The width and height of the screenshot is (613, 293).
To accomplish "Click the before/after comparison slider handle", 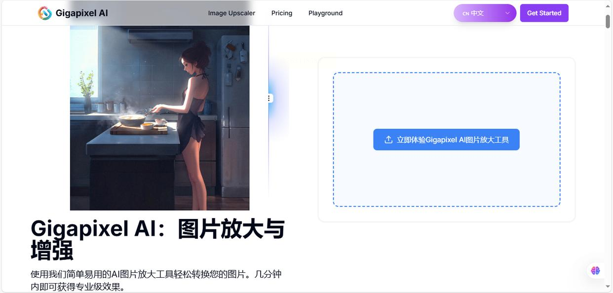I will (x=269, y=98).
